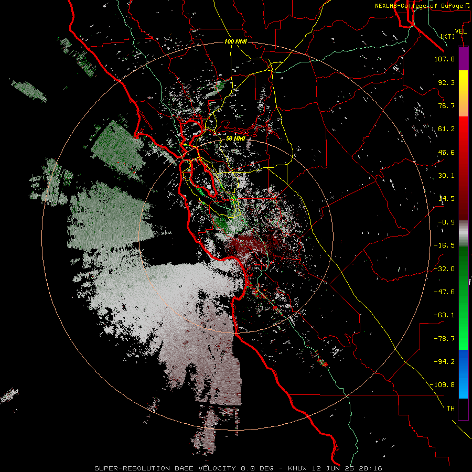Select the 107.8 velocity scale value
Screen dimensions: 472x472
coord(444,59)
